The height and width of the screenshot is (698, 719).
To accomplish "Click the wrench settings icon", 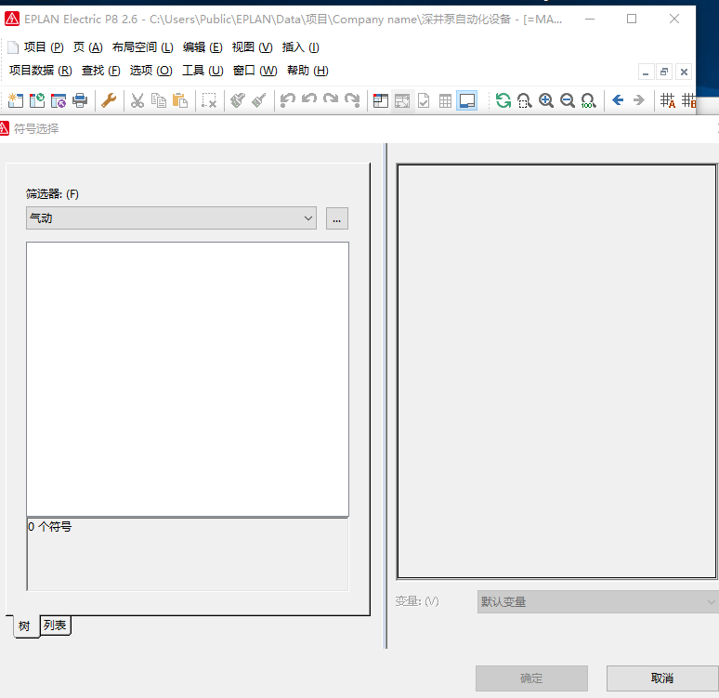I will coord(109,100).
